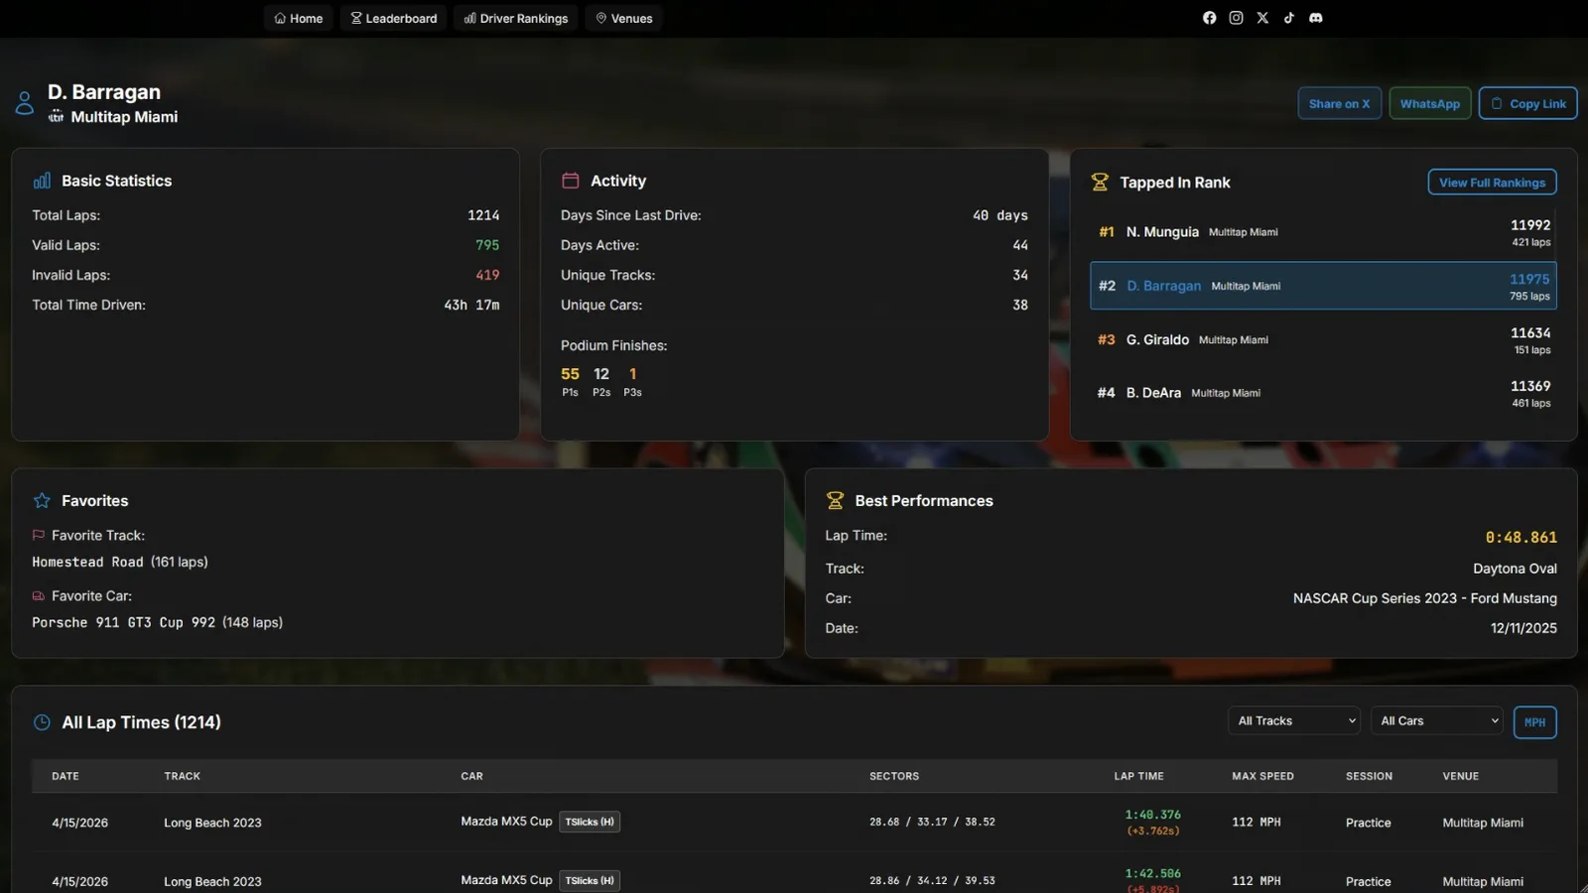Click the Favorites star icon
This screenshot has width=1588, height=893.
click(x=42, y=501)
